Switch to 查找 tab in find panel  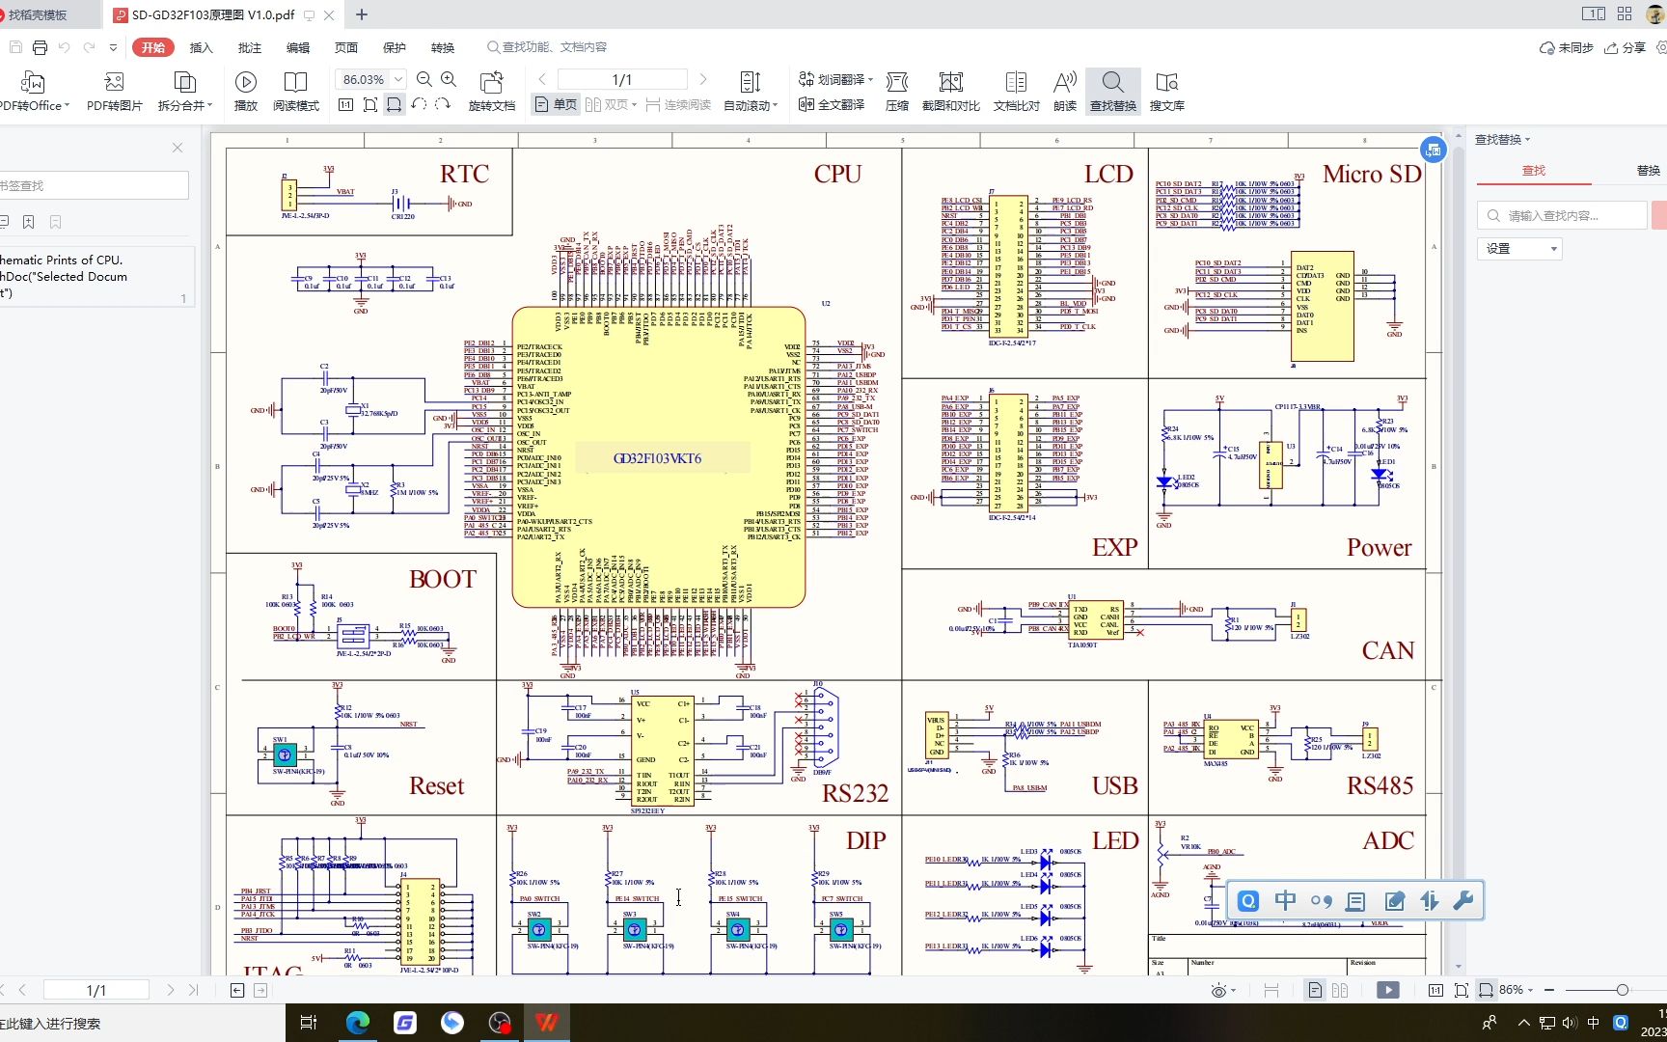[x=1533, y=171]
